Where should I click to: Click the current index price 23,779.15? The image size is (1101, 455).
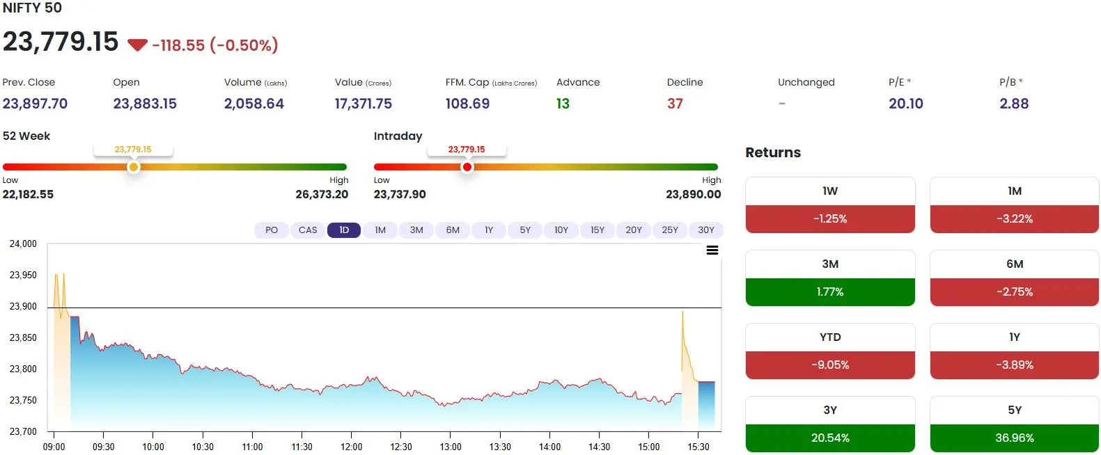click(x=61, y=42)
